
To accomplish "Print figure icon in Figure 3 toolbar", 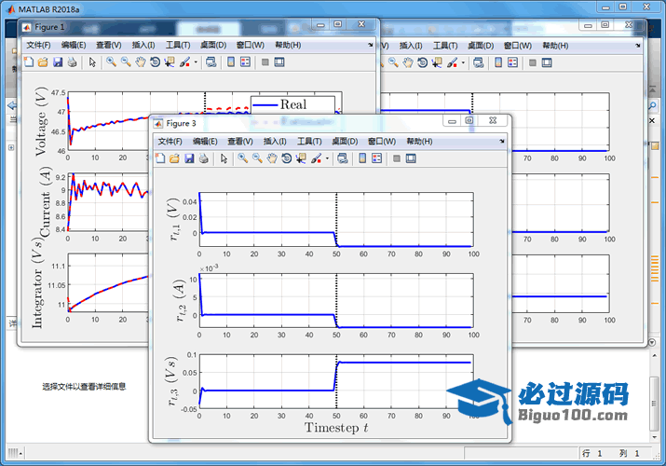I will (x=204, y=158).
